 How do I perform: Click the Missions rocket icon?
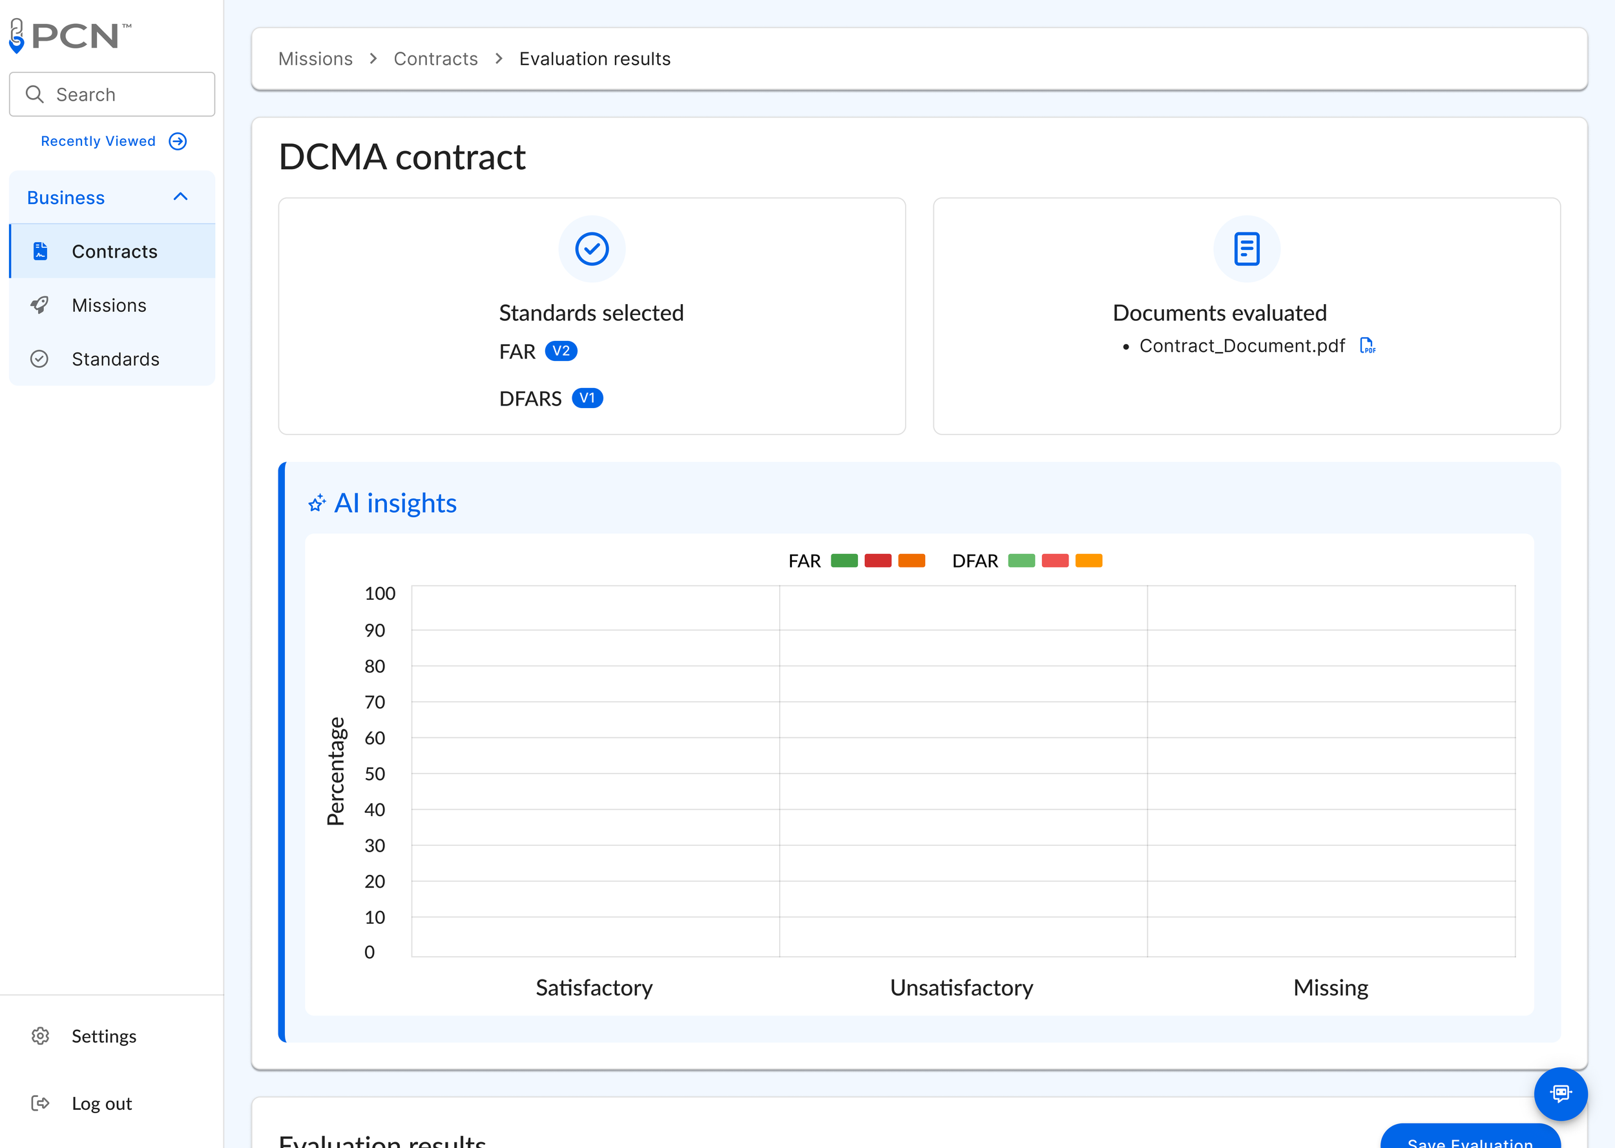40,305
